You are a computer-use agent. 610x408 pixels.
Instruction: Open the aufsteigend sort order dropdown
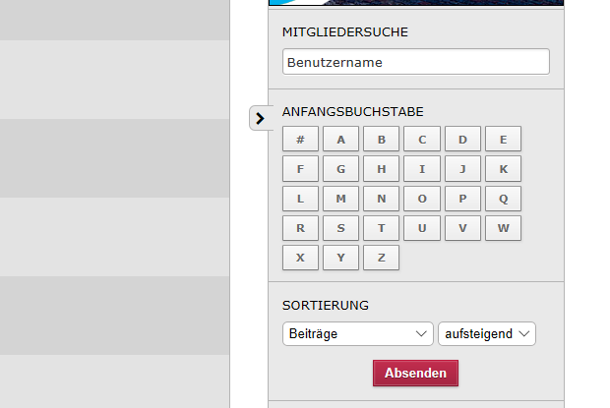coord(486,334)
